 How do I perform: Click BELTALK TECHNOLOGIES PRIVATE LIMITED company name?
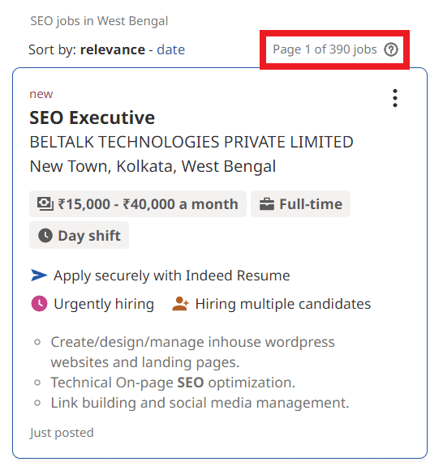[x=191, y=142]
